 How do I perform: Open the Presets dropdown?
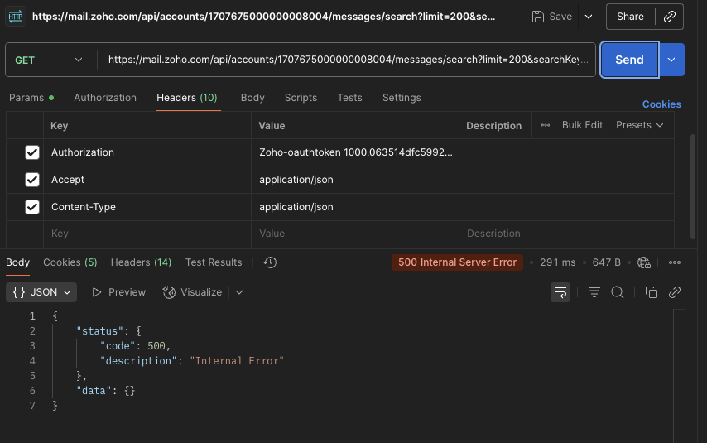tap(640, 125)
